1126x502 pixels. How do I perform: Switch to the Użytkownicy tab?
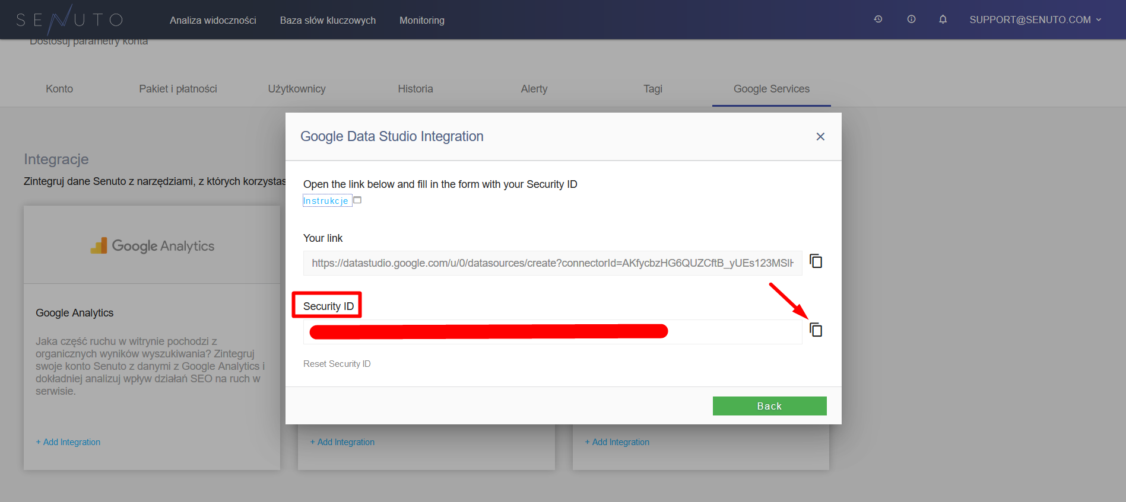point(297,89)
